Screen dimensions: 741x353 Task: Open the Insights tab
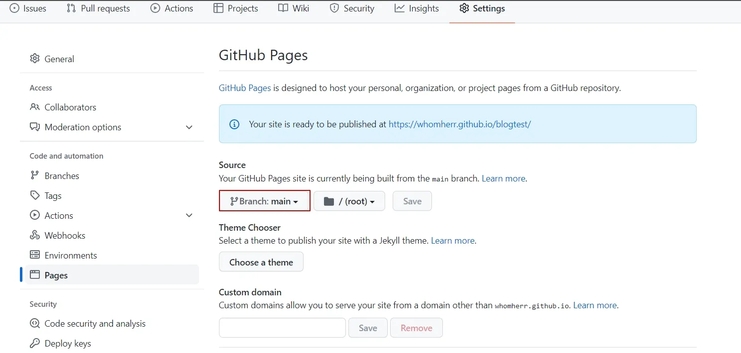coord(417,8)
